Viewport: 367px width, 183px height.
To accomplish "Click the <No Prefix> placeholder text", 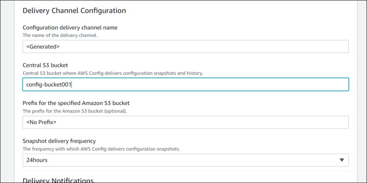I will [41, 122].
